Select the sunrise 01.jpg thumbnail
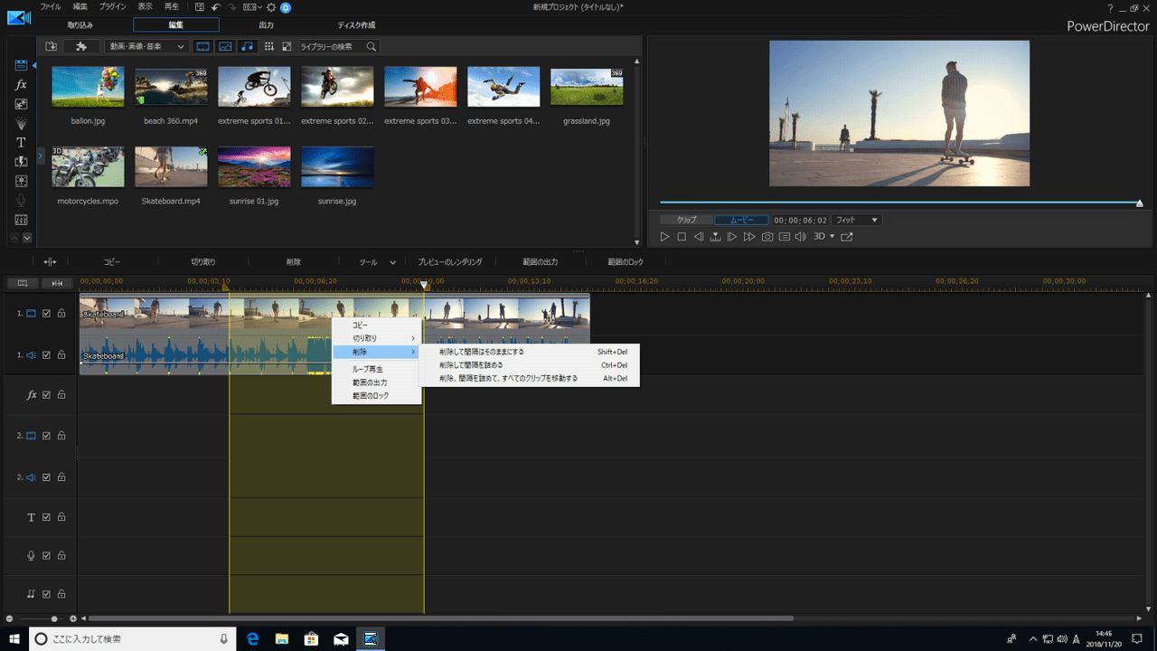This screenshot has height=651, width=1157. pos(254,167)
